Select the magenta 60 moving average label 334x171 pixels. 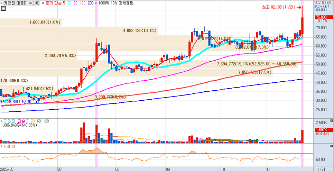pyautogui.click(x=75, y=3)
